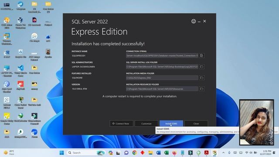This screenshot has width=279, height=157.
Task: Open Microsoft Word from the taskbar
Action: tap(158, 153)
